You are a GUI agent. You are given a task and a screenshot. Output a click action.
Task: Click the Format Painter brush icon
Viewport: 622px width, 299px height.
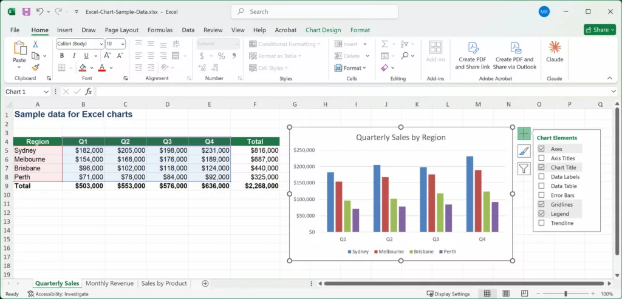[35, 68]
